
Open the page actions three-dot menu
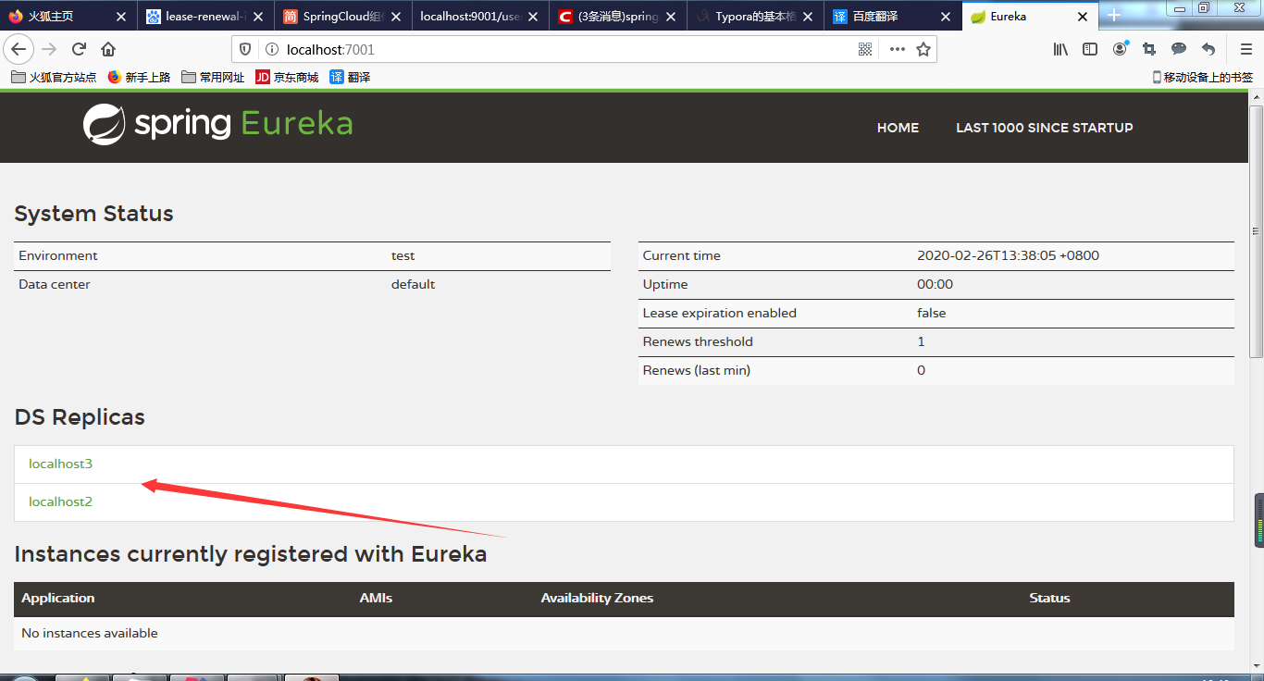pos(898,50)
